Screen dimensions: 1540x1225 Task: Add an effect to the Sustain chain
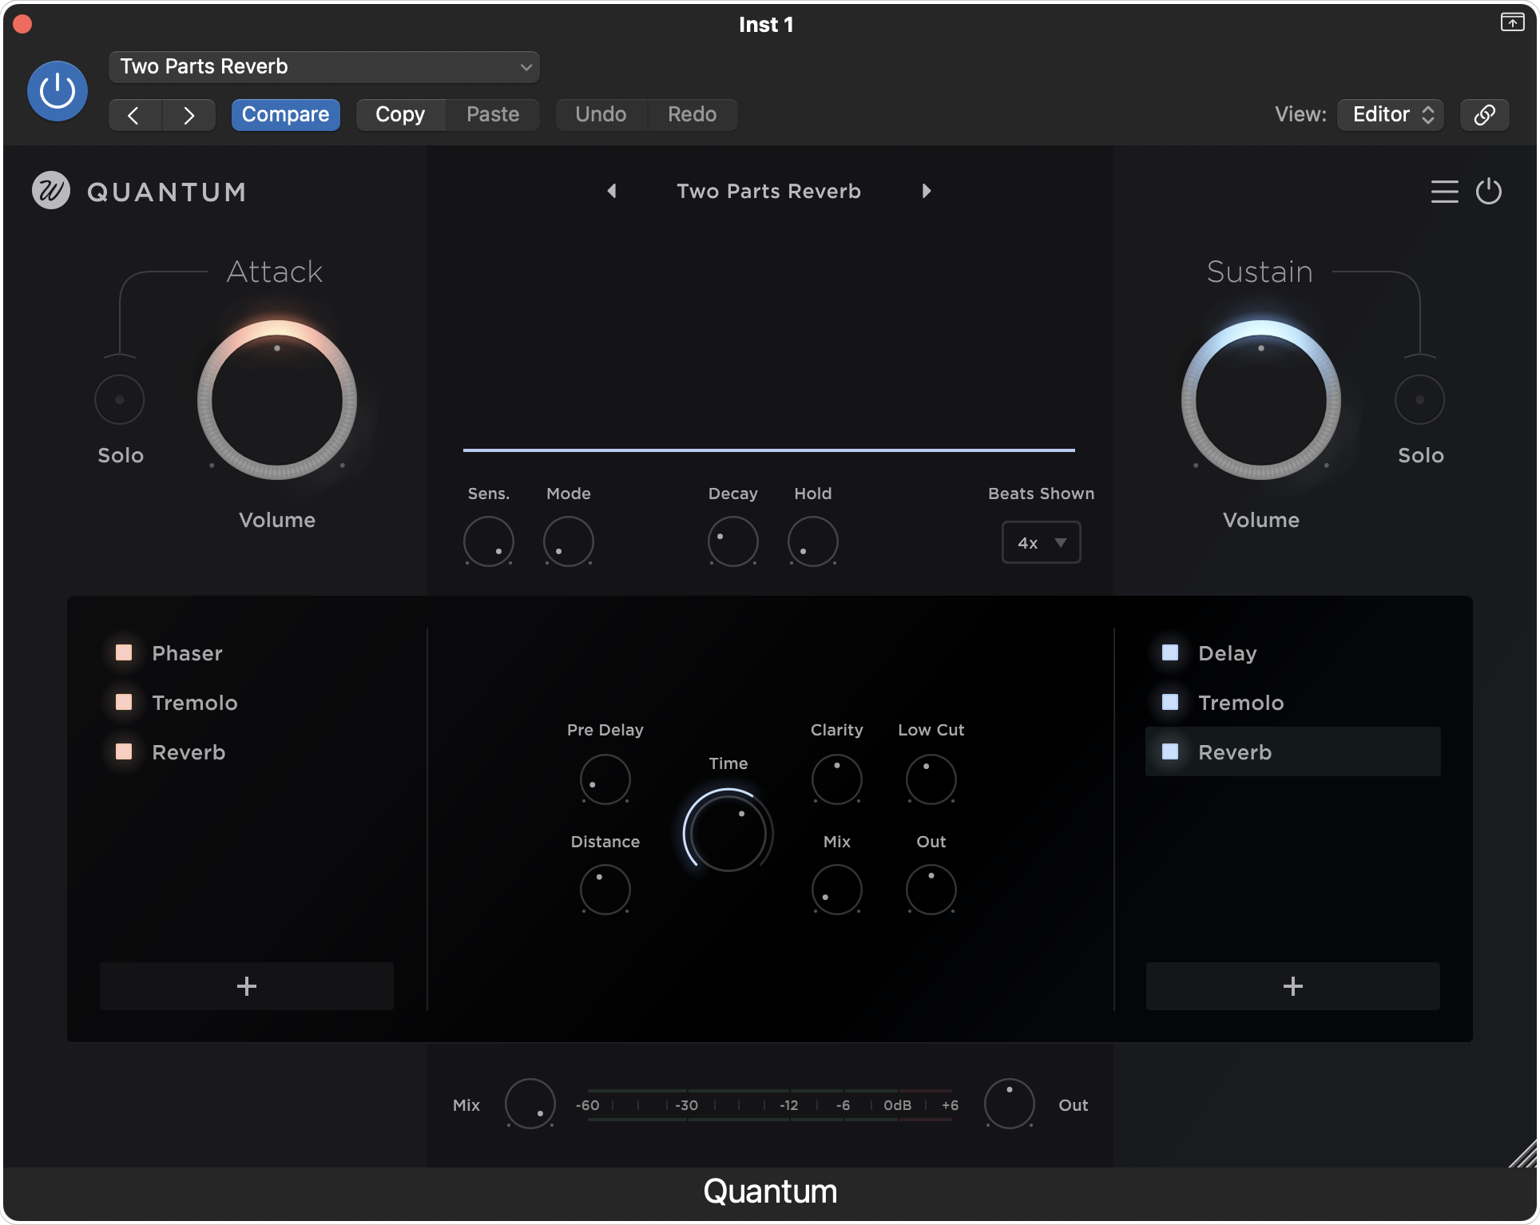(1292, 986)
